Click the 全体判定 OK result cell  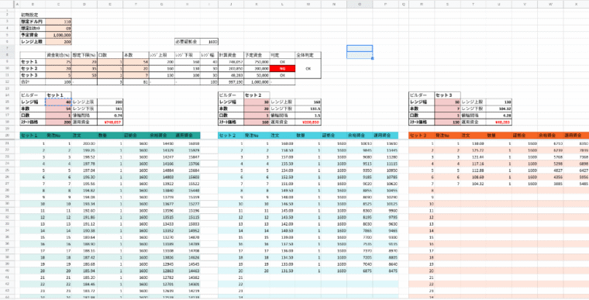pos(308,69)
